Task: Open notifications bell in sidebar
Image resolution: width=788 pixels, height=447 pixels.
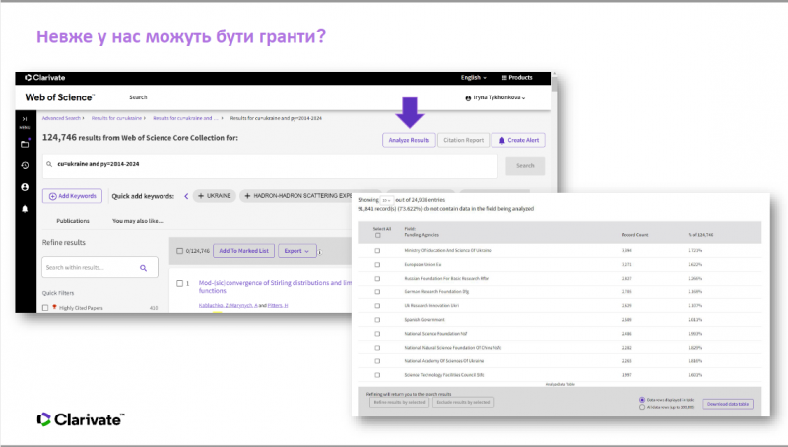Action: 25,209
